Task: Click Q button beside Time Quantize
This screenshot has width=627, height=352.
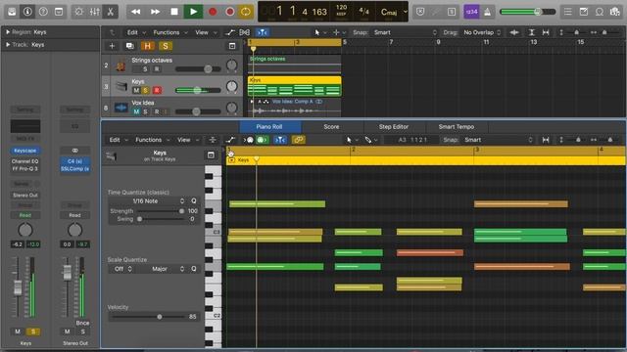Action: click(x=194, y=200)
